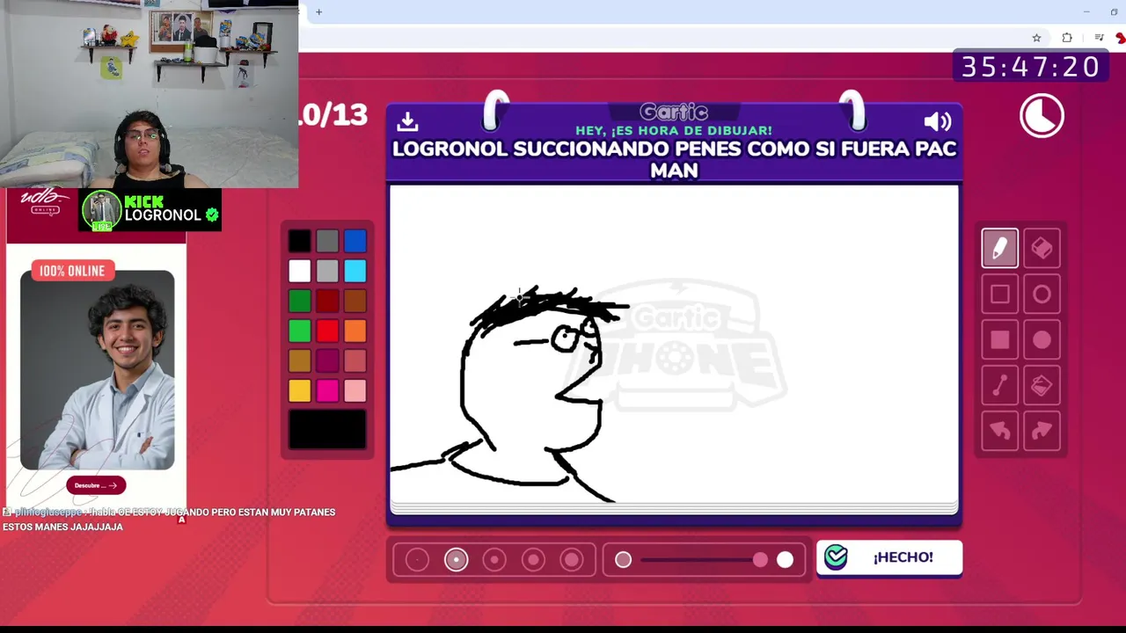
Task: Pick the bright green color swatch
Action: (299, 331)
